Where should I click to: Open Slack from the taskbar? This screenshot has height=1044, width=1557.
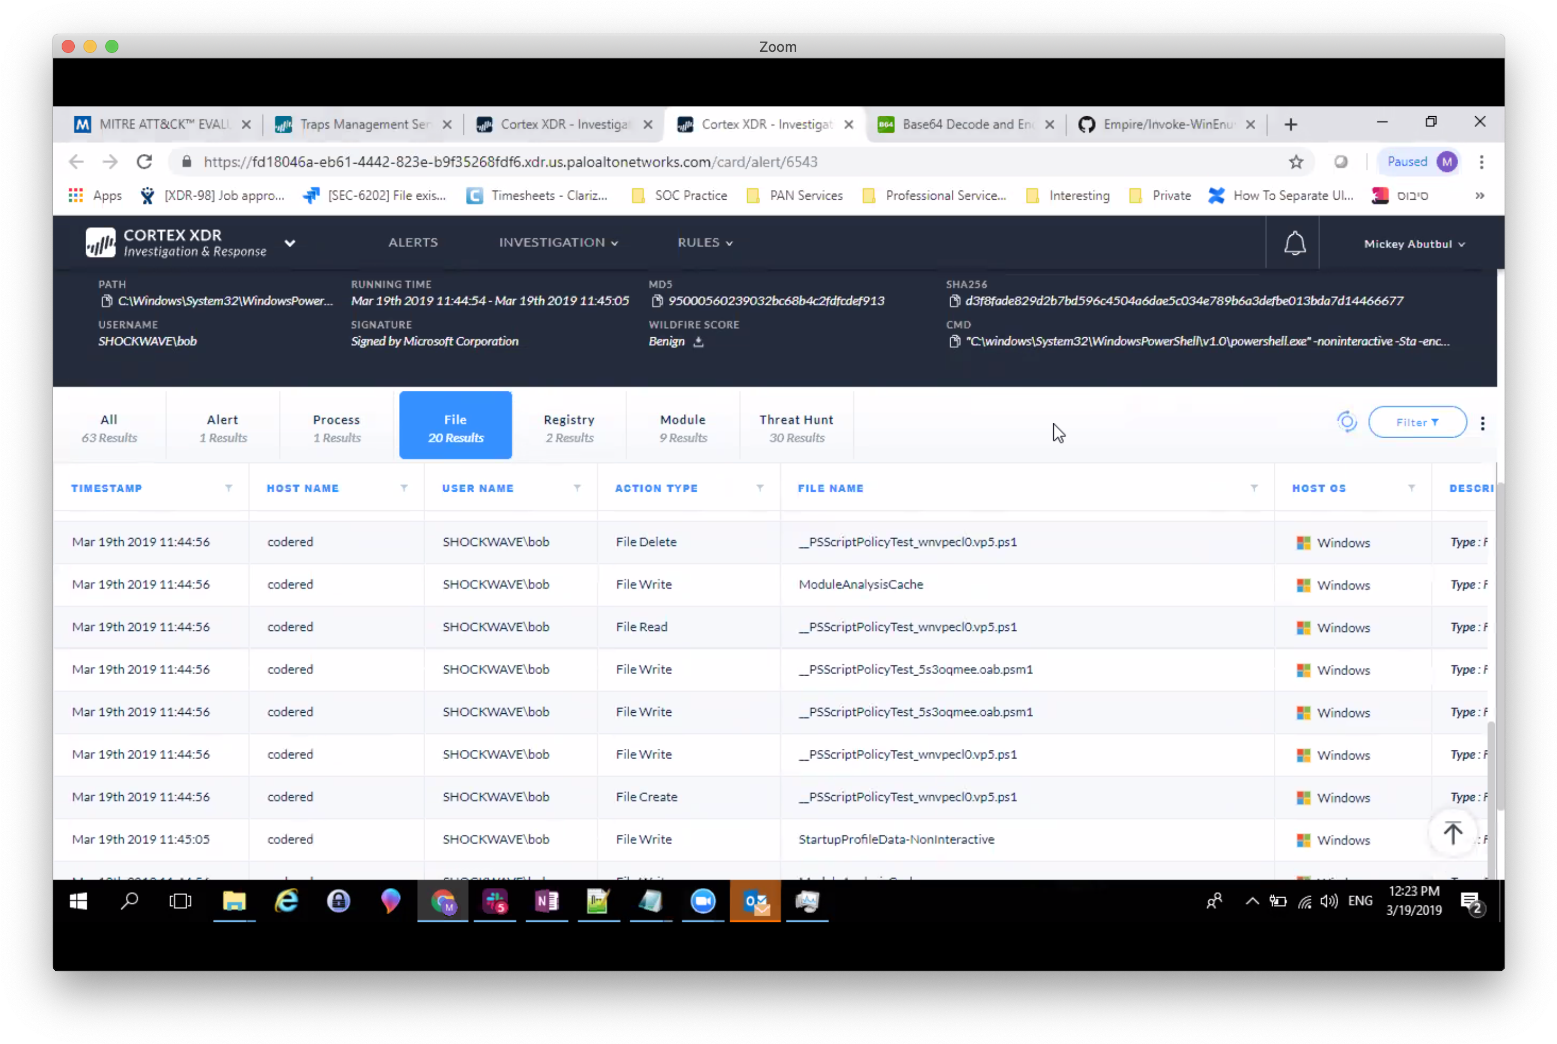click(x=495, y=902)
